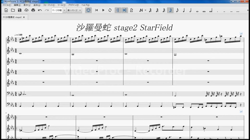Viewport: 250px width, 140px height.
Task: Select longa note duration
Action: tap(211, 11)
